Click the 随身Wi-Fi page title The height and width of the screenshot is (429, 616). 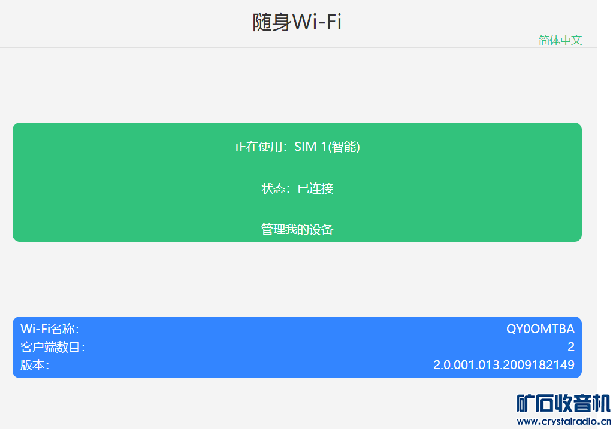click(x=297, y=23)
